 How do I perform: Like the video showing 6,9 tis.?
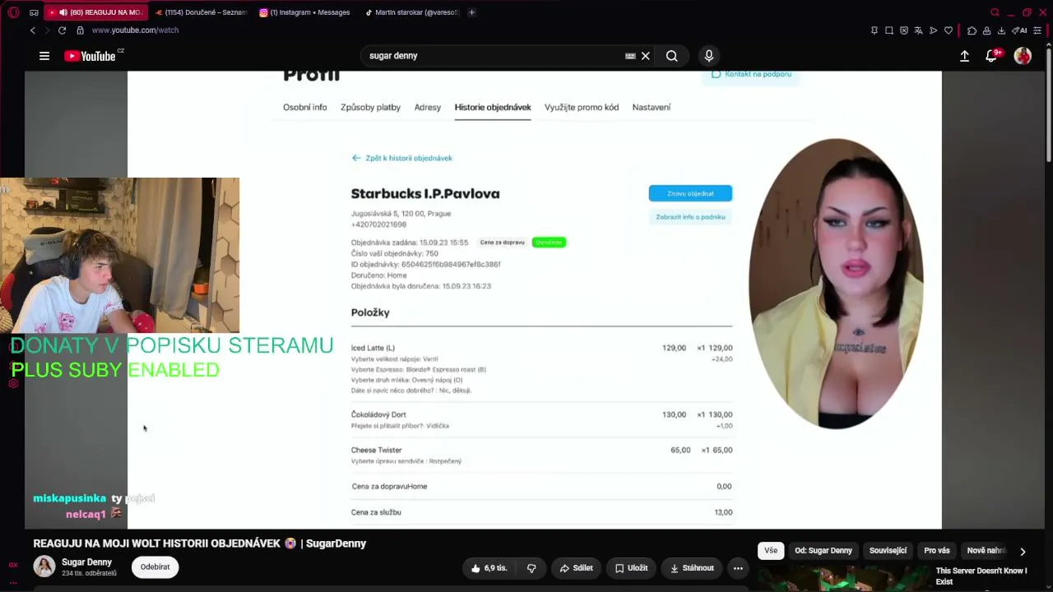tap(489, 568)
